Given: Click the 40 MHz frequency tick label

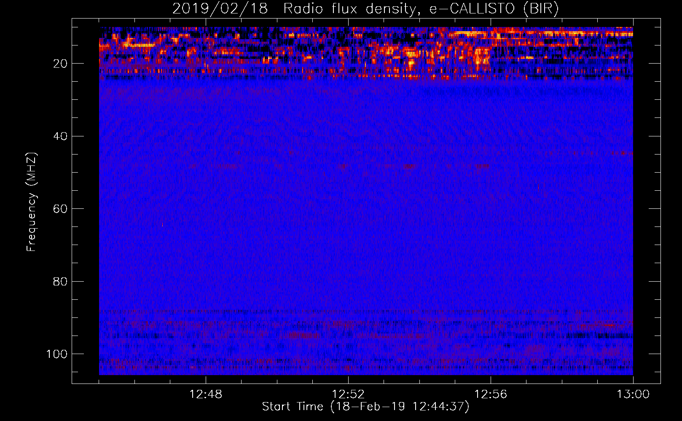Looking at the screenshot, I should pos(60,136).
